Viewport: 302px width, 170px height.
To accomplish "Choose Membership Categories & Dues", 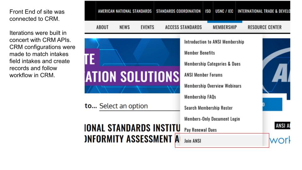I will [x=212, y=64].
